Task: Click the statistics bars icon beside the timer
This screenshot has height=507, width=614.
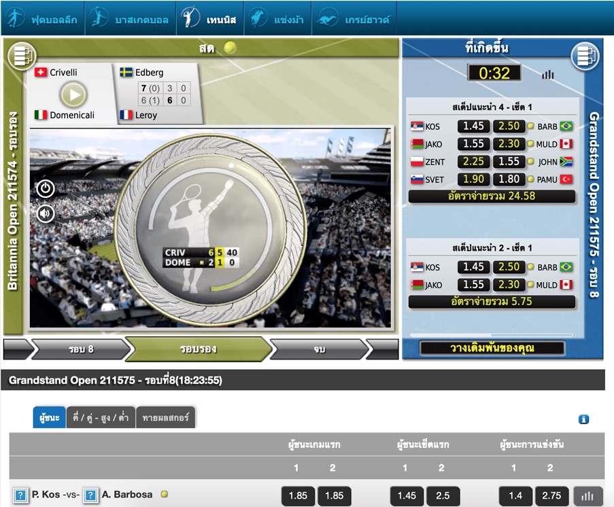Action: (x=548, y=74)
